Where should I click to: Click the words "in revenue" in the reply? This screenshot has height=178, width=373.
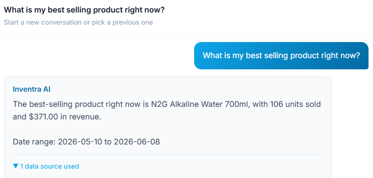81,117
